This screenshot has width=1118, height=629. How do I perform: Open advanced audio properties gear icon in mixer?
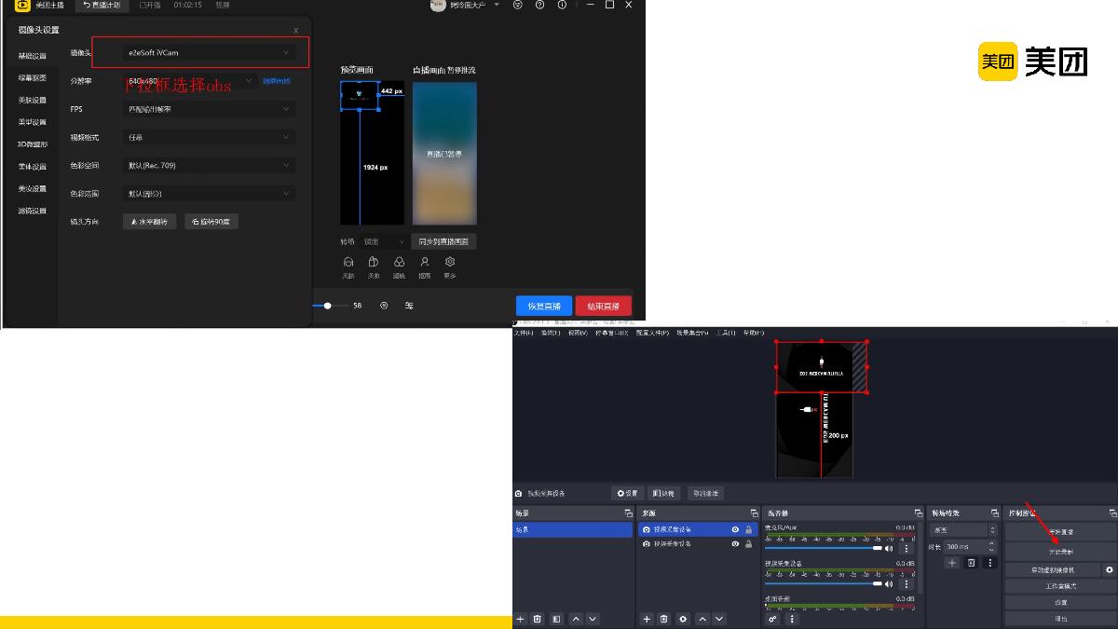coord(772,619)
